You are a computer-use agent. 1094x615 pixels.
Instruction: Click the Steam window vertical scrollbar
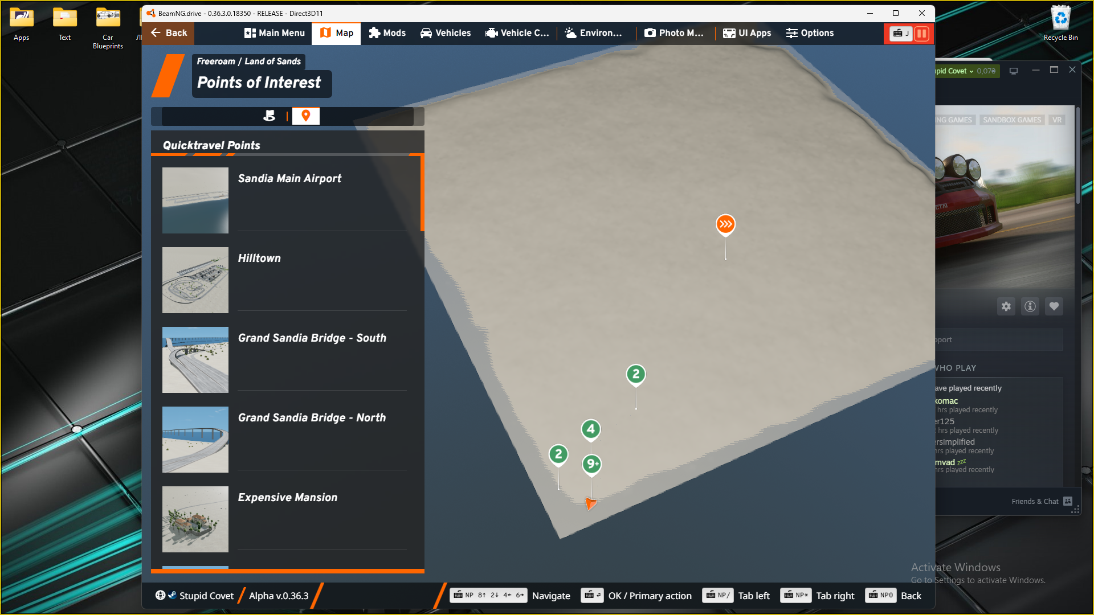(1077, 155)
